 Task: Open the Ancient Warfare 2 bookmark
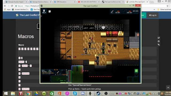tap(20, 10)
